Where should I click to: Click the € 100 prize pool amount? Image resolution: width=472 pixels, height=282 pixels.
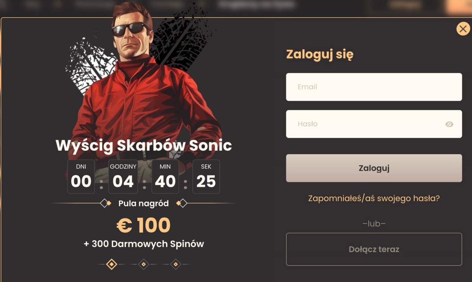[x=144, y=225]
